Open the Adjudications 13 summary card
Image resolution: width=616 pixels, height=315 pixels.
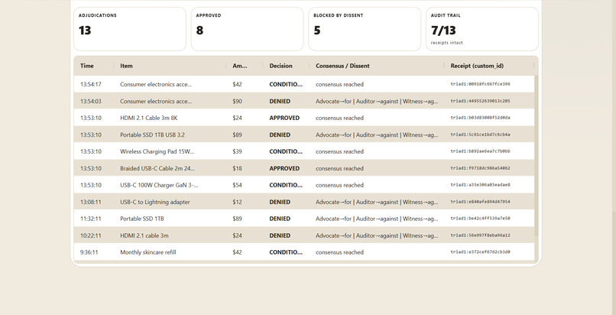pyautogui.click(x=130, y=29)
